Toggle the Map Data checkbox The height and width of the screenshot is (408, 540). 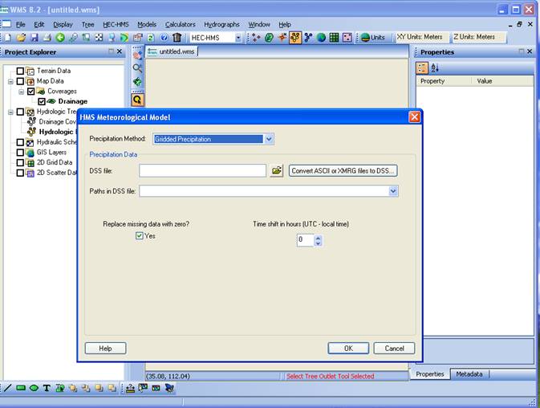[20, 81]
